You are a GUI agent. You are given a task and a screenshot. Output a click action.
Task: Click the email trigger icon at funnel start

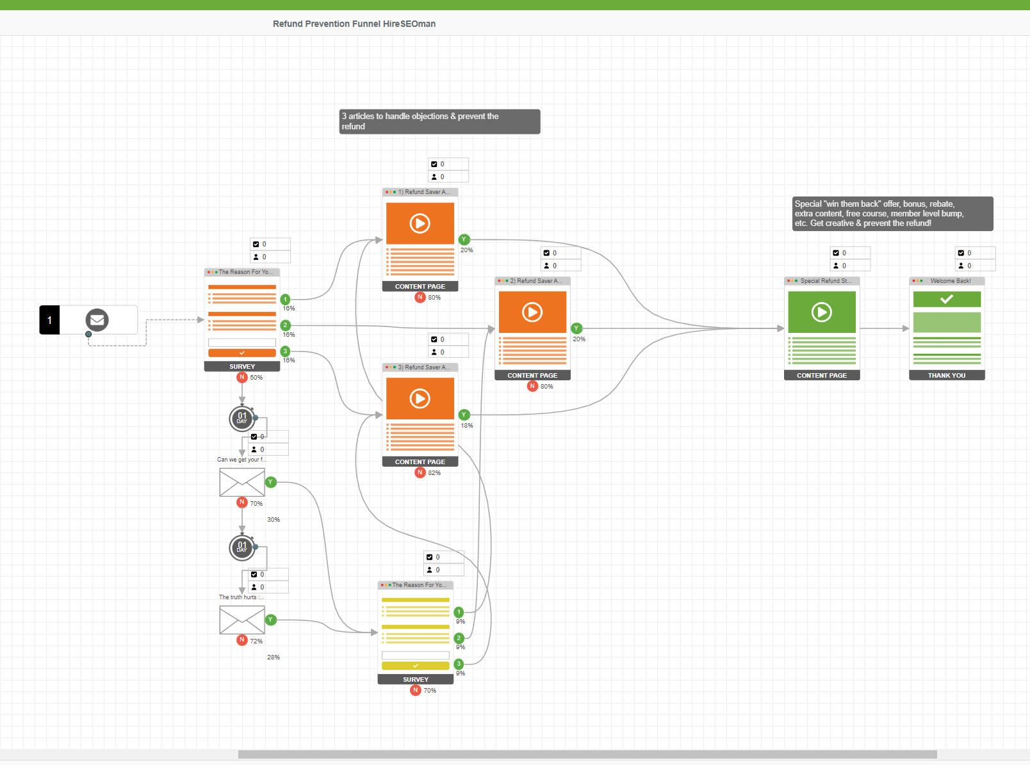point(97,319)
